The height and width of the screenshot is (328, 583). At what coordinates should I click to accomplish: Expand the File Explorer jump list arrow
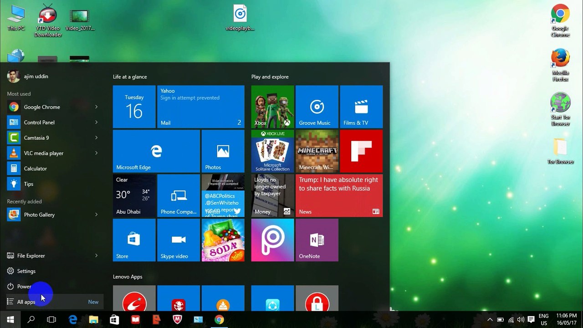click(97, 256)
